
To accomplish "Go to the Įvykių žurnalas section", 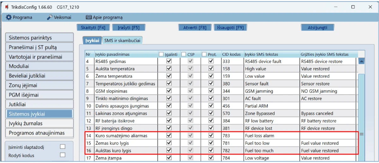I will tap(39, 123).
